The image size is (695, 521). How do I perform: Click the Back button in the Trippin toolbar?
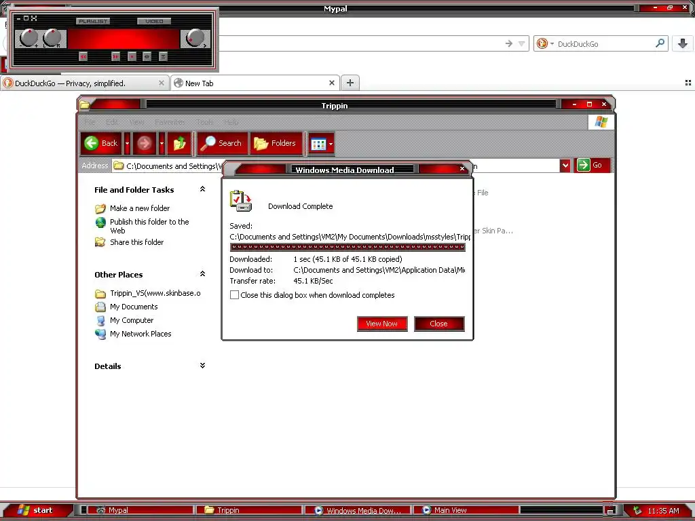102,143
